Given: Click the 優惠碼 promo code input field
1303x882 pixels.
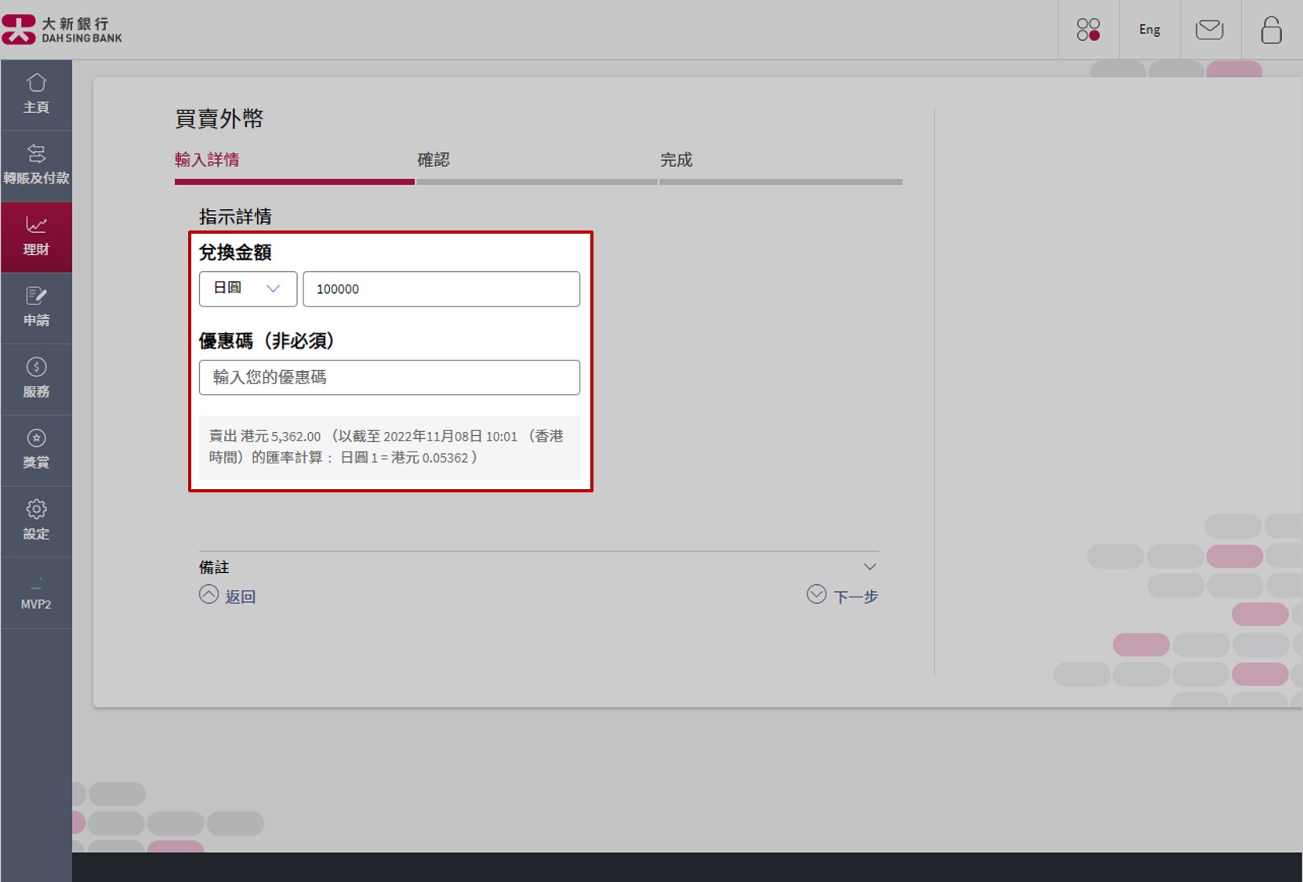Looking at the screenshot, I should pyautogui.click(x=389, y=377).
